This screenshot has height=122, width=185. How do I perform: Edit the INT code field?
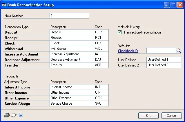pyautogui.click(x=101, y=87)
